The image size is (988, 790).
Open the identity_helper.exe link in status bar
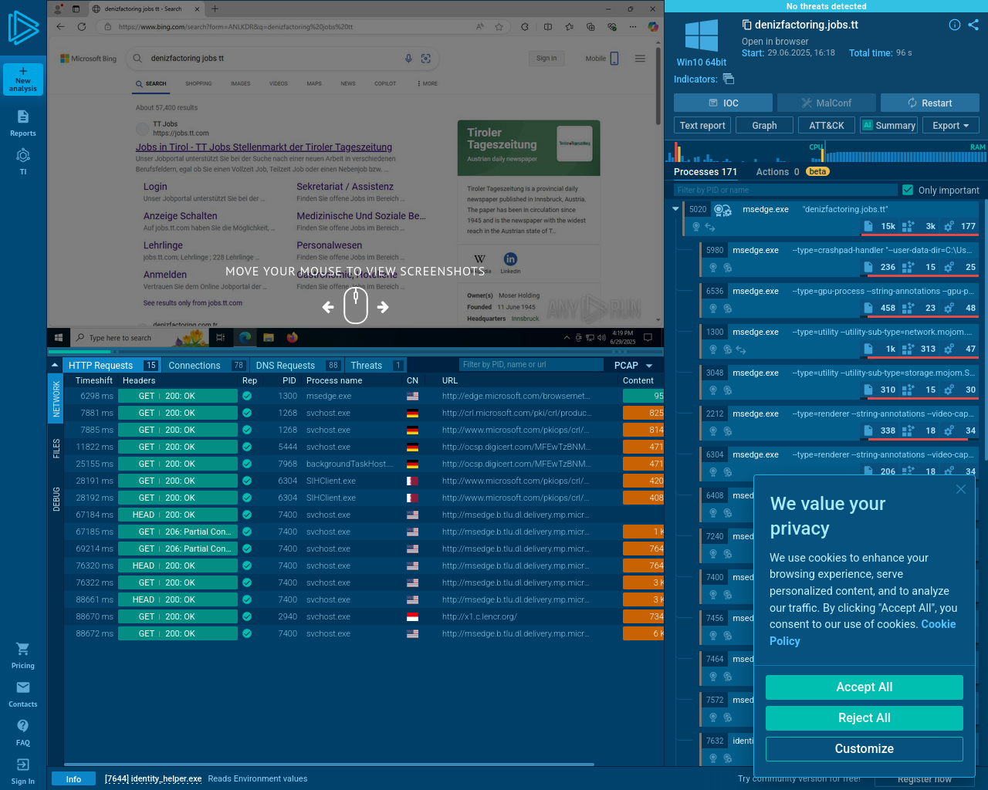153,779
